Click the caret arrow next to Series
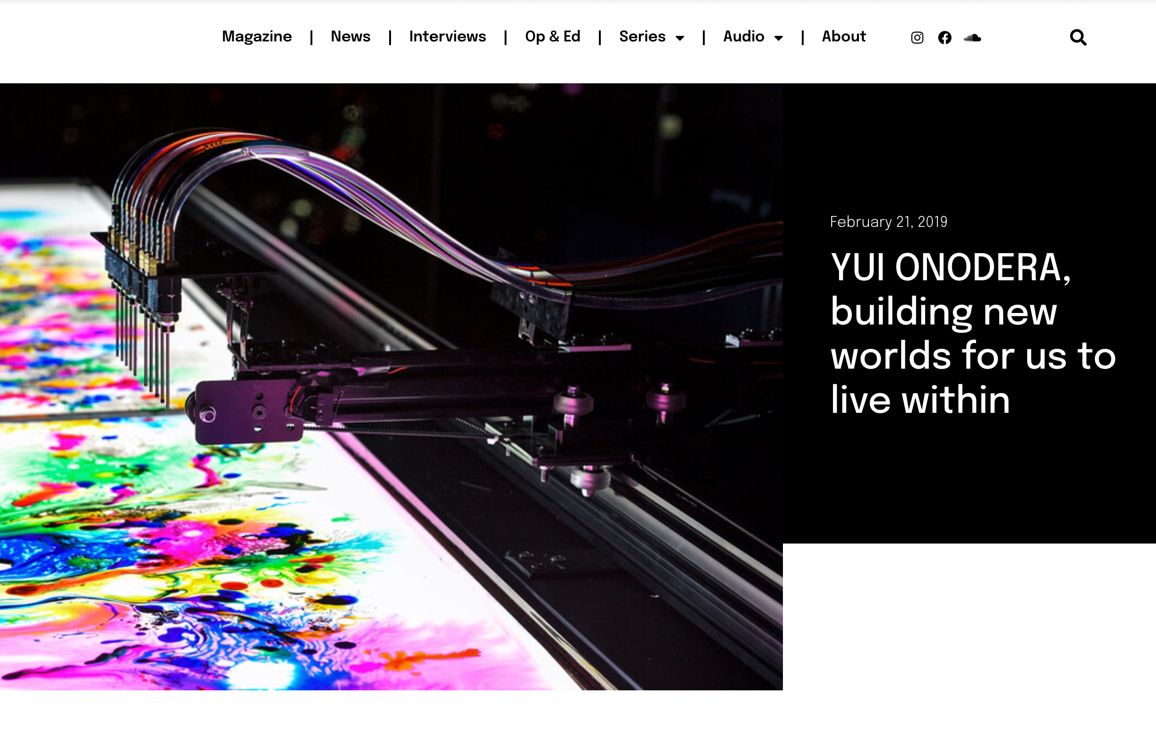Viewport: 1156px width, 735px height. tap(680, 38)
